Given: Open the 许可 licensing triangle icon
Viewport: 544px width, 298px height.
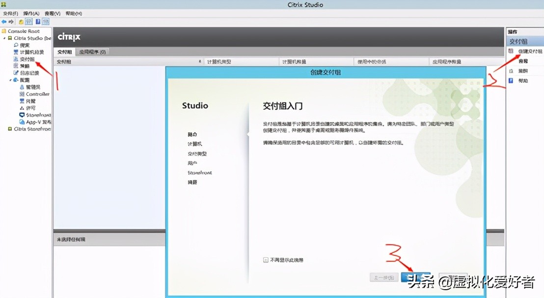Looking at the screenshot, I should tap(22, 108).
